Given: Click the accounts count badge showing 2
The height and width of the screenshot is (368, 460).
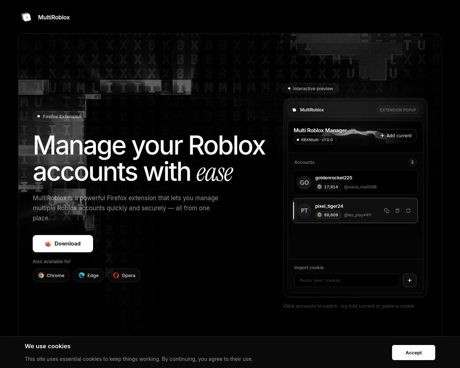Looking at the screenshot, I should coord(412,162).
